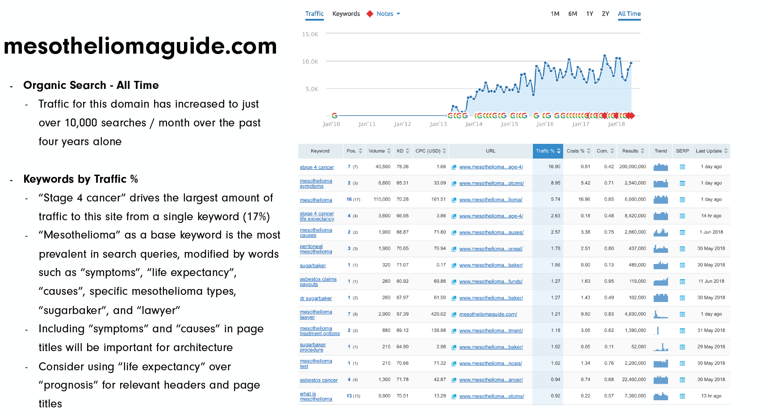View trend chart for mesothelioma lawyer

(x=661, y=314)
